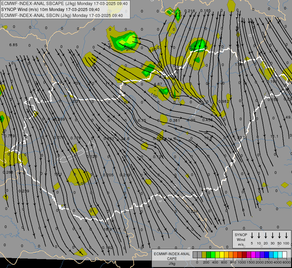Viewport: 292px width, 268px height.
Task: Click the '0.126' value on the map
Action: [x=92, y=157]
